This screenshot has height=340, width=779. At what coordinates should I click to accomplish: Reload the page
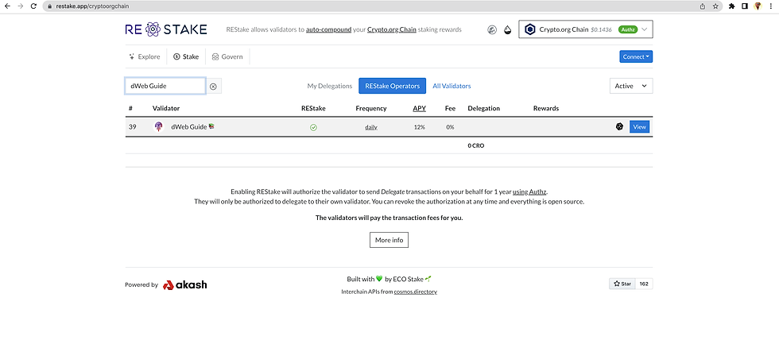33,6
